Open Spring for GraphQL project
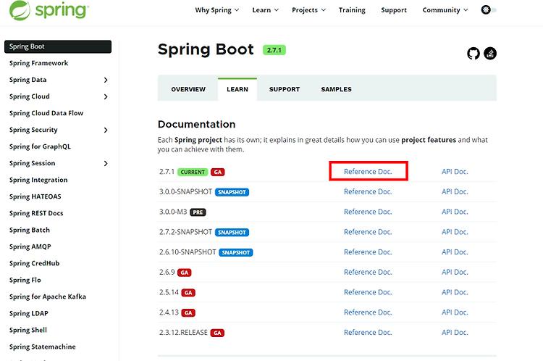Viewport: 543px width, 361px height. coord(40,146)
